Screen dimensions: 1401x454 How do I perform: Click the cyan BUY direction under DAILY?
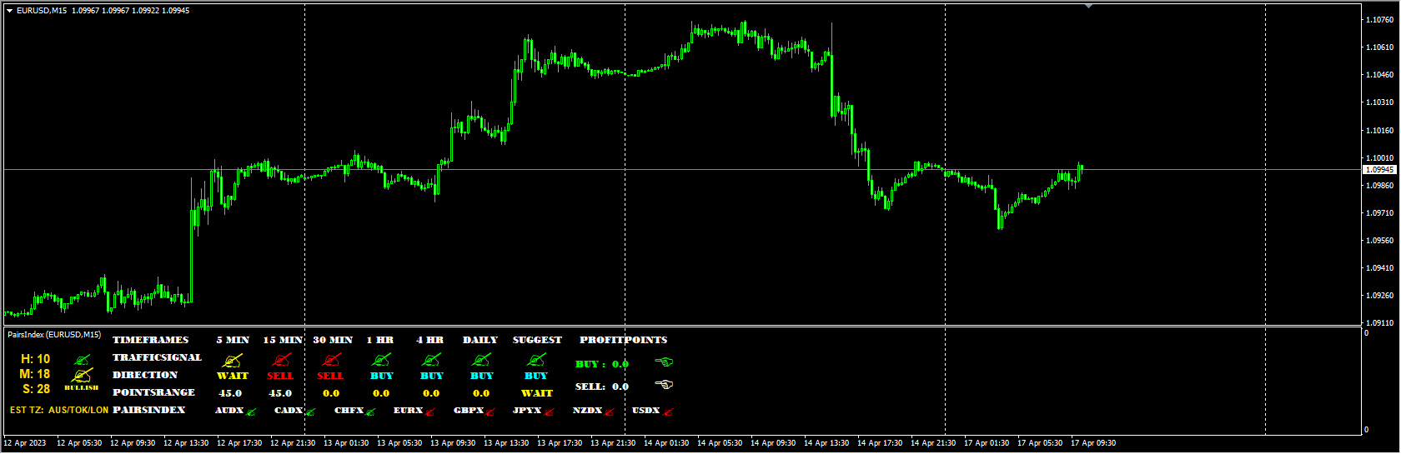pyautogui.click(x=482, y=376)
